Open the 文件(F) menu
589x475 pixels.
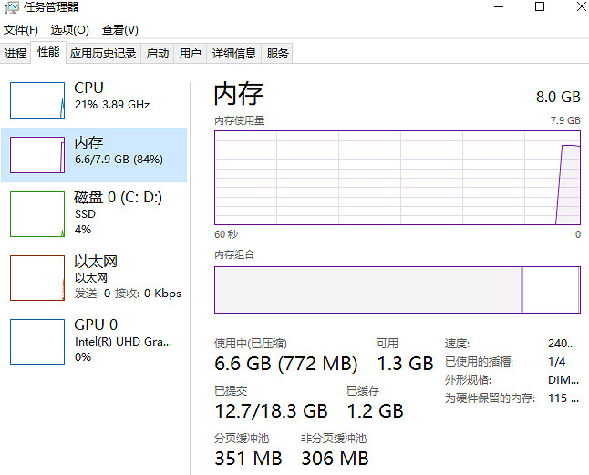tap(20, 30)
